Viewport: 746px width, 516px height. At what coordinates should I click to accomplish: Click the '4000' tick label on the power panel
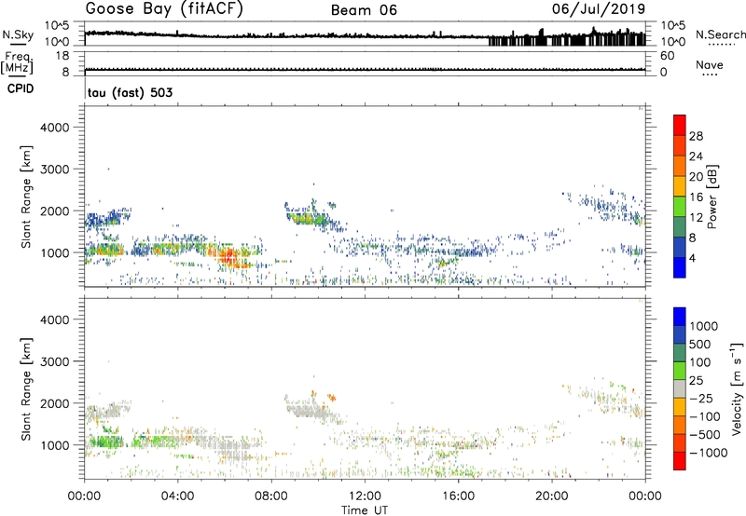[x=54, y=128]
